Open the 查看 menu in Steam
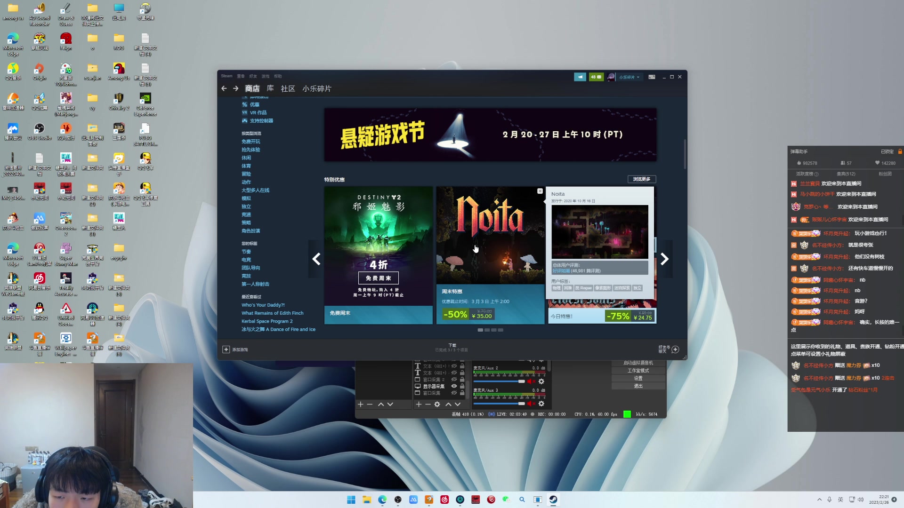904x508 pixels. point(241,76)
